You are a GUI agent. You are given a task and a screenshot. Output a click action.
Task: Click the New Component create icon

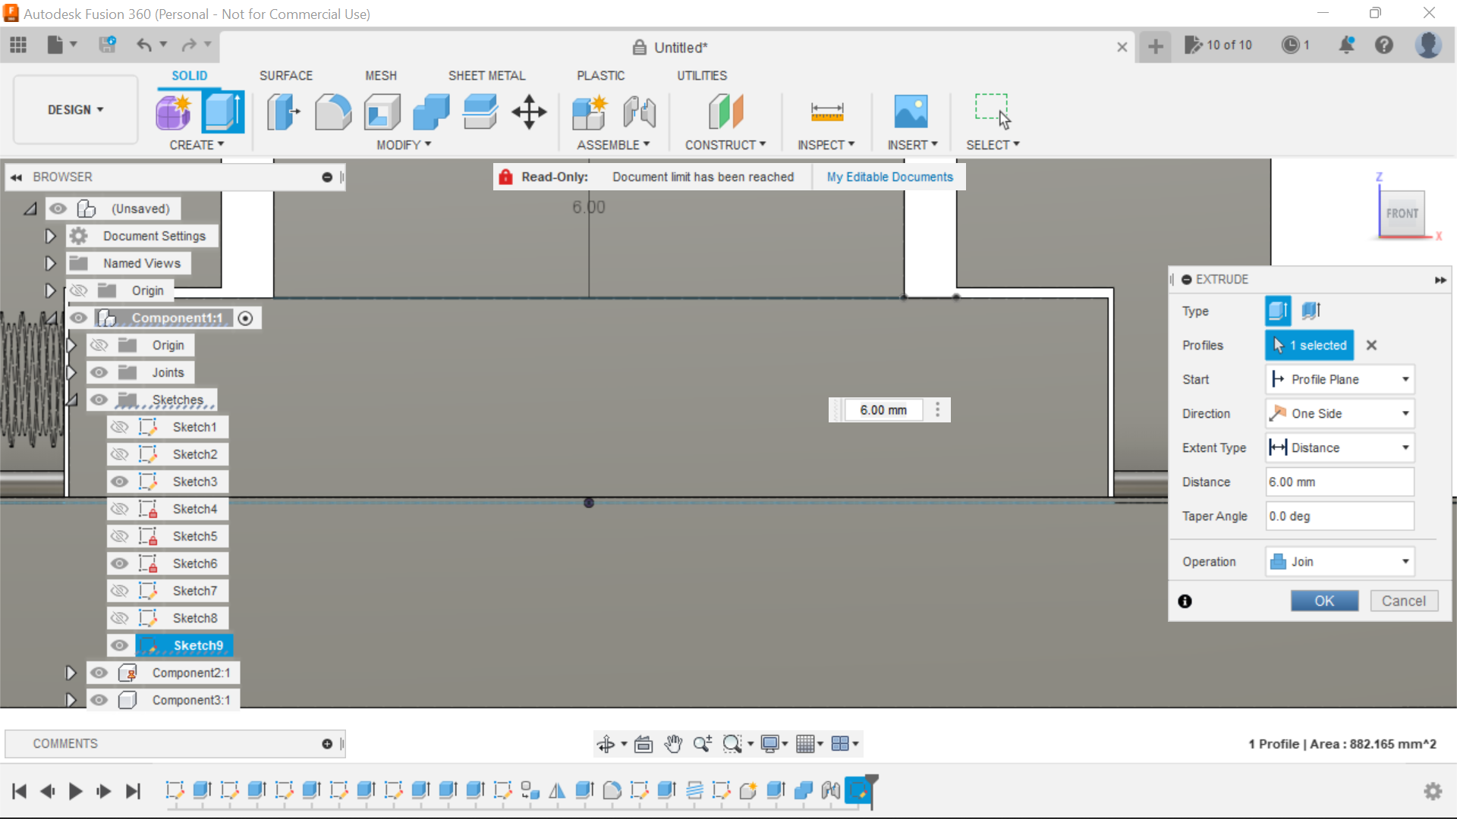click(x=174, y=112)
